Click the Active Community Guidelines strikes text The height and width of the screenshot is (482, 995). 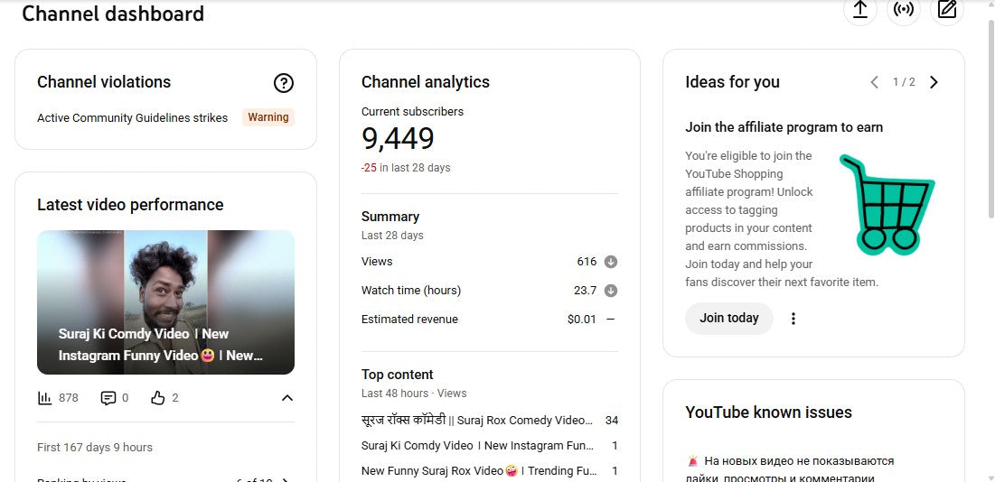(x=133, y=118)
